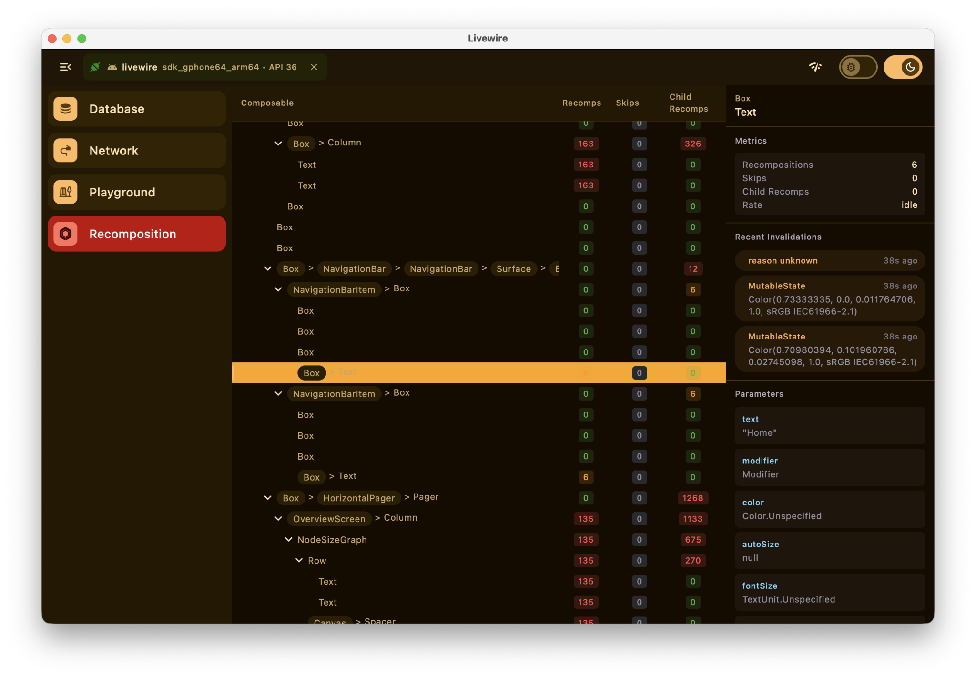Click the 1133 child recomps badge
Screen dimensions: 976x679
point(692,519)
